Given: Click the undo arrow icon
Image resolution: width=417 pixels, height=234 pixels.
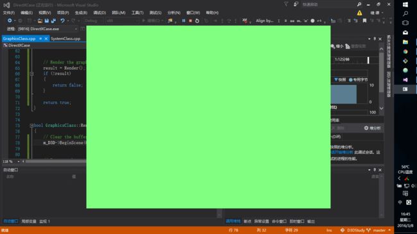Looking at the screenshot, I should click(x=62, y=21).
